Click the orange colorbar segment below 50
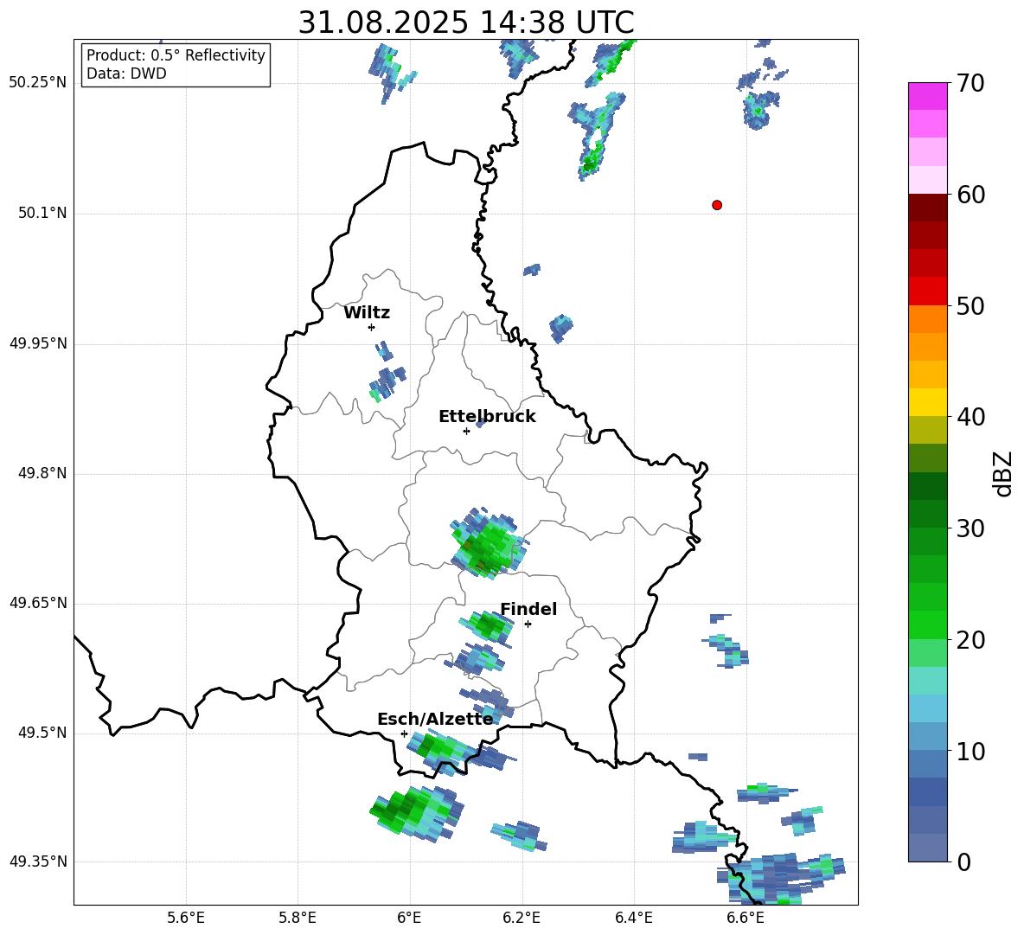1024x935 pixels. 928,319
